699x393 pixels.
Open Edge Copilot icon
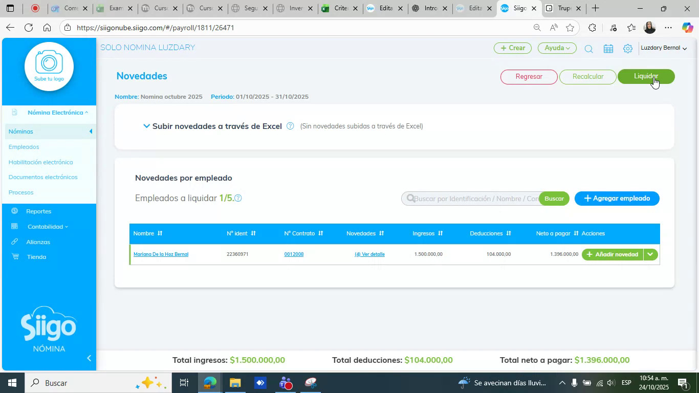pos(687,28)
